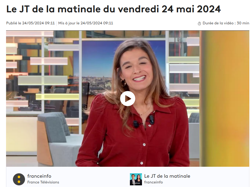Click the lapel microphone on the red shirt

151,119
